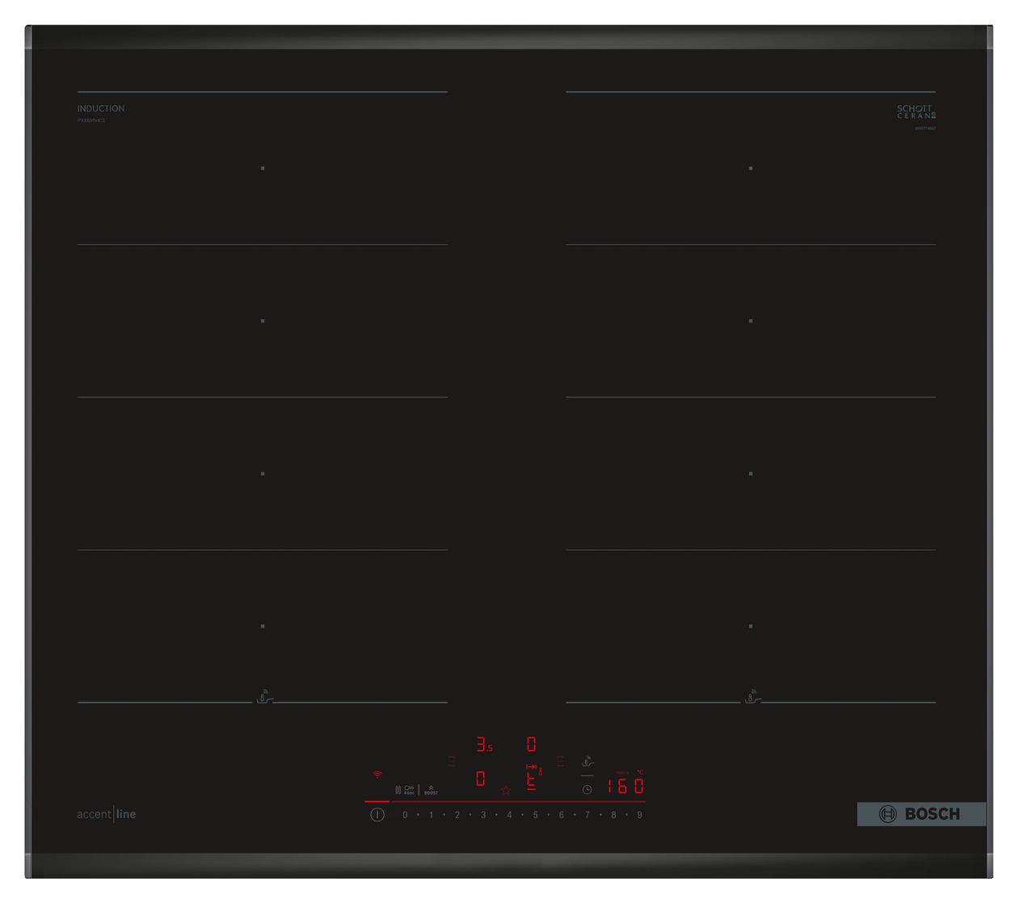Set power level slider to 8
Screen dimensions: 1018x903
613,815
